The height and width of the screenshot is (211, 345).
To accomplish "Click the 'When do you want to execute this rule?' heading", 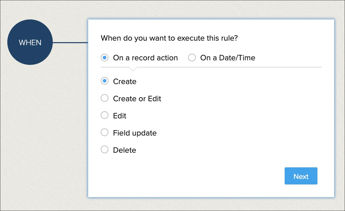I will pos(169,38).
